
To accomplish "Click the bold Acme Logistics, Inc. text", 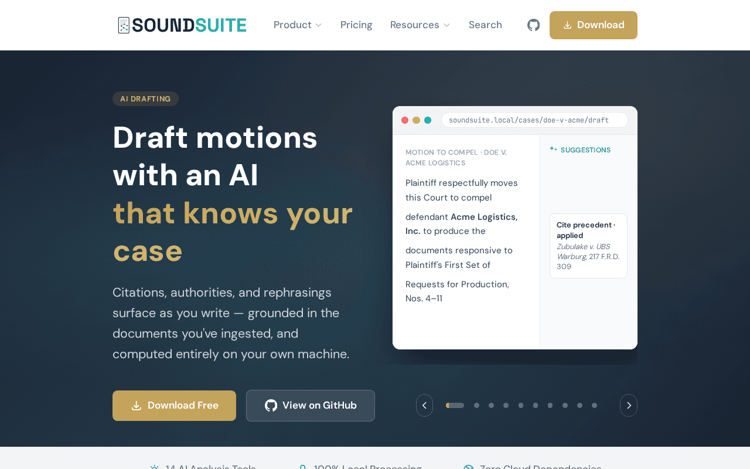I will point(462,224).
